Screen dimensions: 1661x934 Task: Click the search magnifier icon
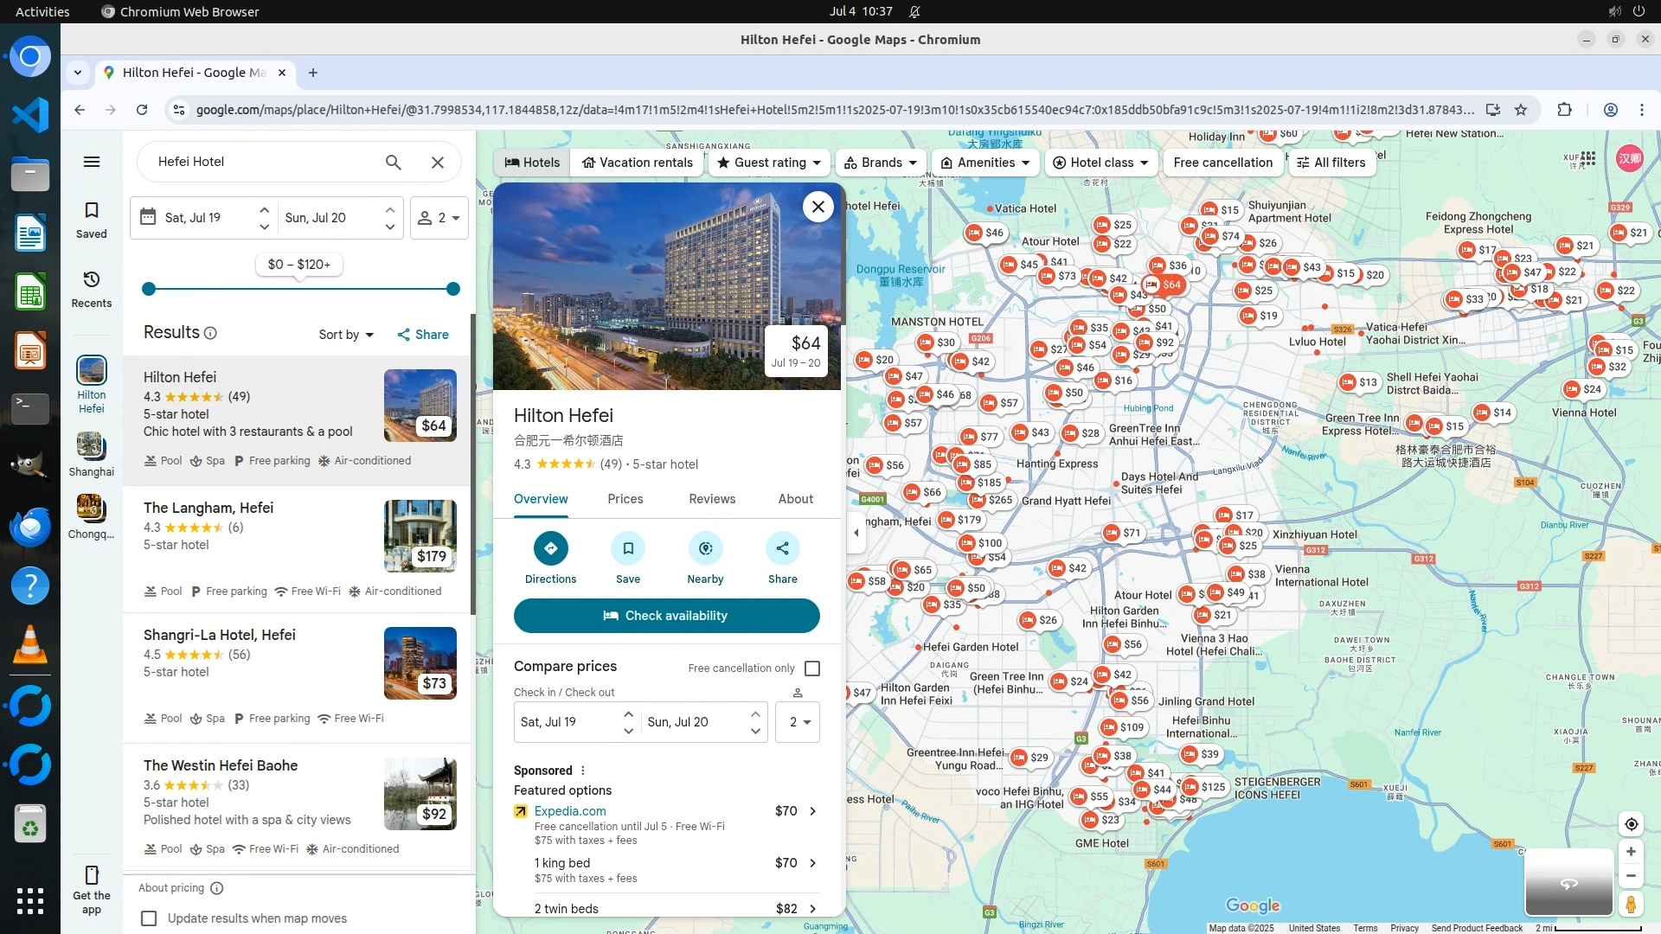tap(394, 162)
